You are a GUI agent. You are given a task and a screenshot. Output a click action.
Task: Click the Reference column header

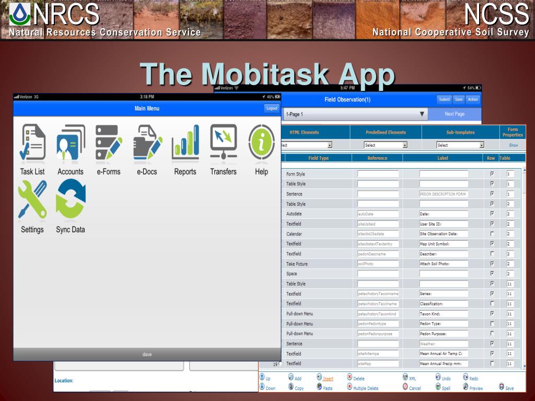tap(377, 158)
